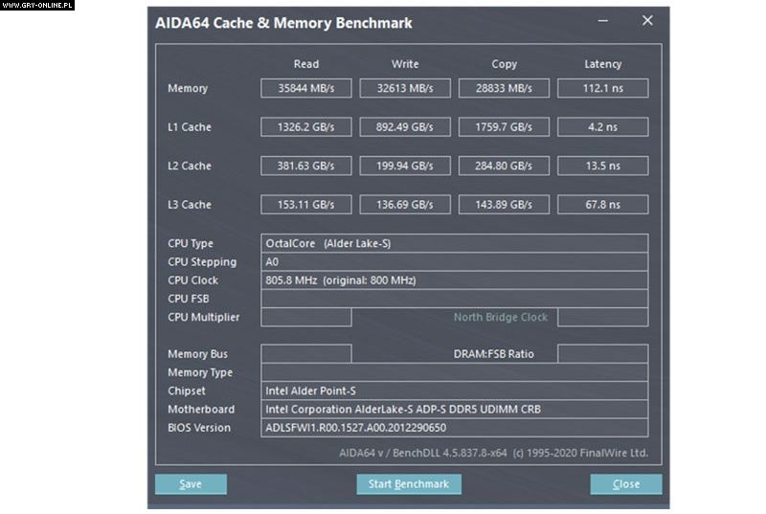Click the Memory Write result box
The width and height of the screenshot is (766, 514).
pyautogui.click(x=405, y=88)
